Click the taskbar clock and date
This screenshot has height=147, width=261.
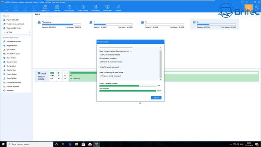249,144
